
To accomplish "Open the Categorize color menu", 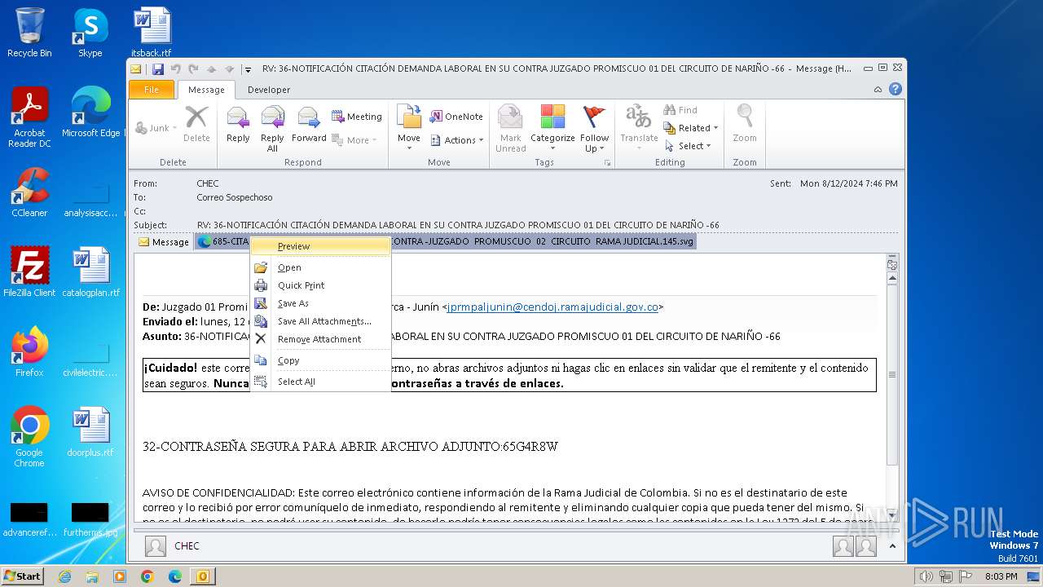I will [x=552, y=129].
